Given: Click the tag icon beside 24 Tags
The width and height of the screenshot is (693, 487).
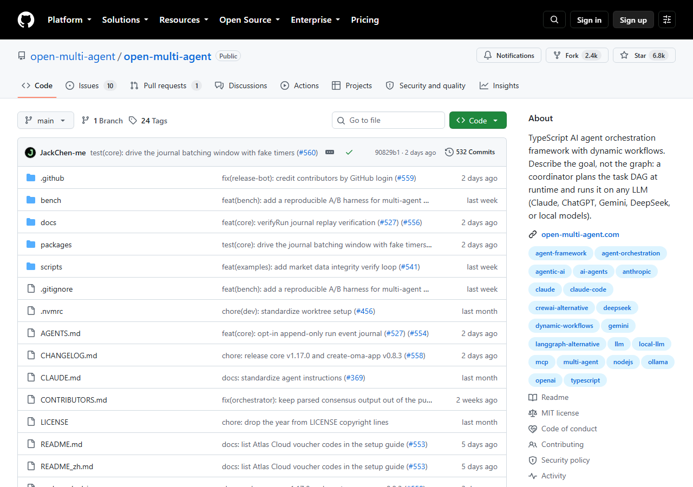Looking at the screenshot, I should (133, 121).
